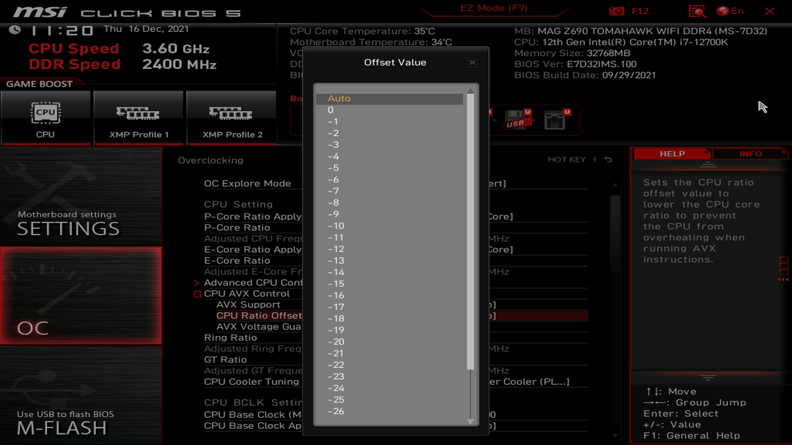Click the HOT KEY label
This screenshot has width=792, height=445.
pos(567,160)
